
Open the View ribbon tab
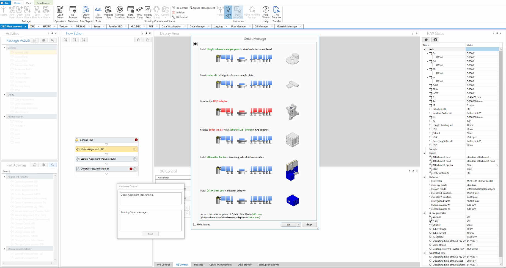coord(28,3)
